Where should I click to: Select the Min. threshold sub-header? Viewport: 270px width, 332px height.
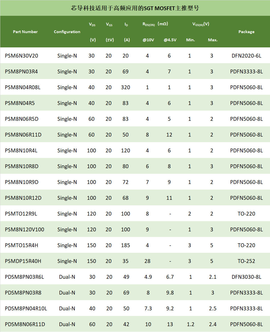(x=190, y=40)
